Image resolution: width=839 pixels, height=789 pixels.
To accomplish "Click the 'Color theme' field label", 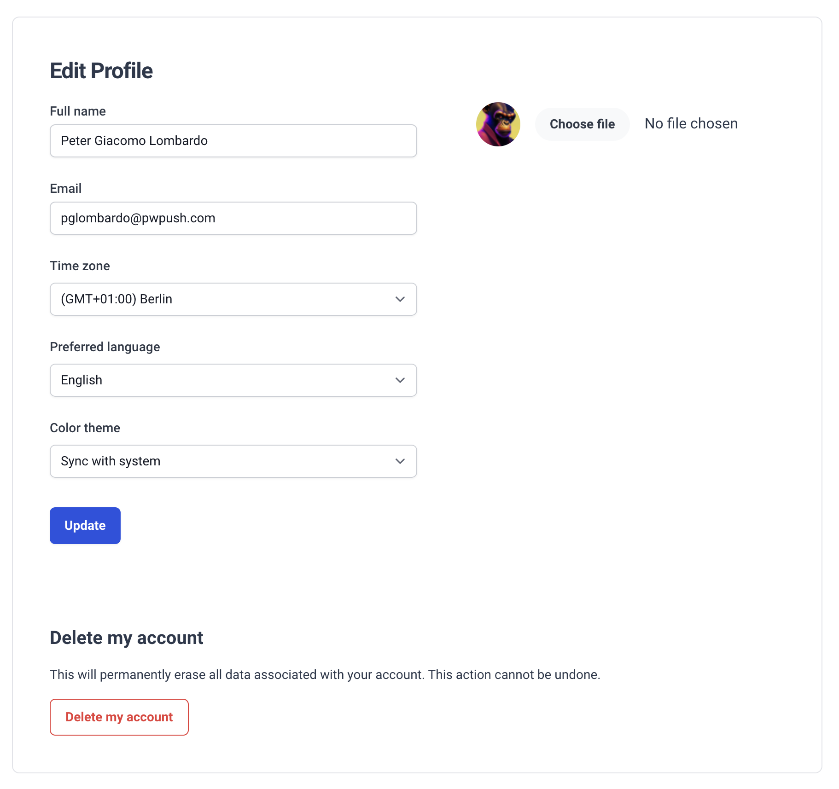I will point(85,428).
